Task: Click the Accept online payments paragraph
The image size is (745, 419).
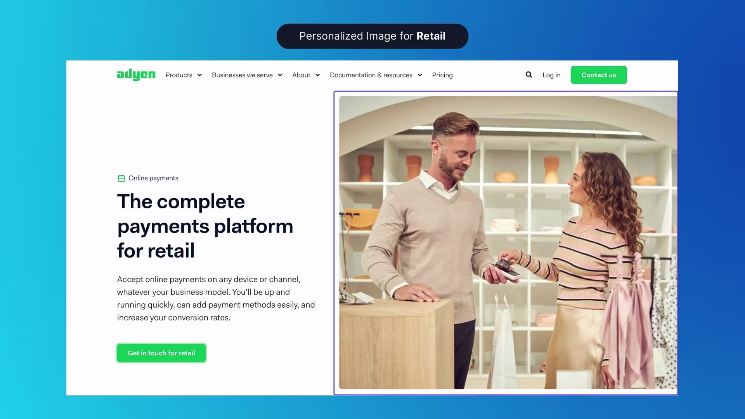Action: (x=216, y=298)
